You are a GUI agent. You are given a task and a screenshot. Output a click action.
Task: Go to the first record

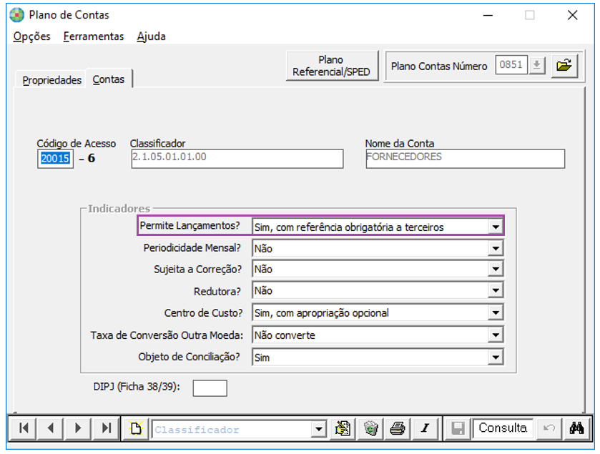pyautogui.click(x=24, y=428)
